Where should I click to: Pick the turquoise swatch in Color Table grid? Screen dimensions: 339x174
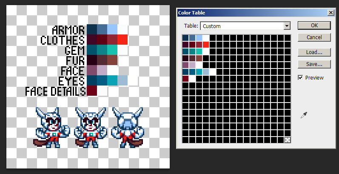pos(199,51)
